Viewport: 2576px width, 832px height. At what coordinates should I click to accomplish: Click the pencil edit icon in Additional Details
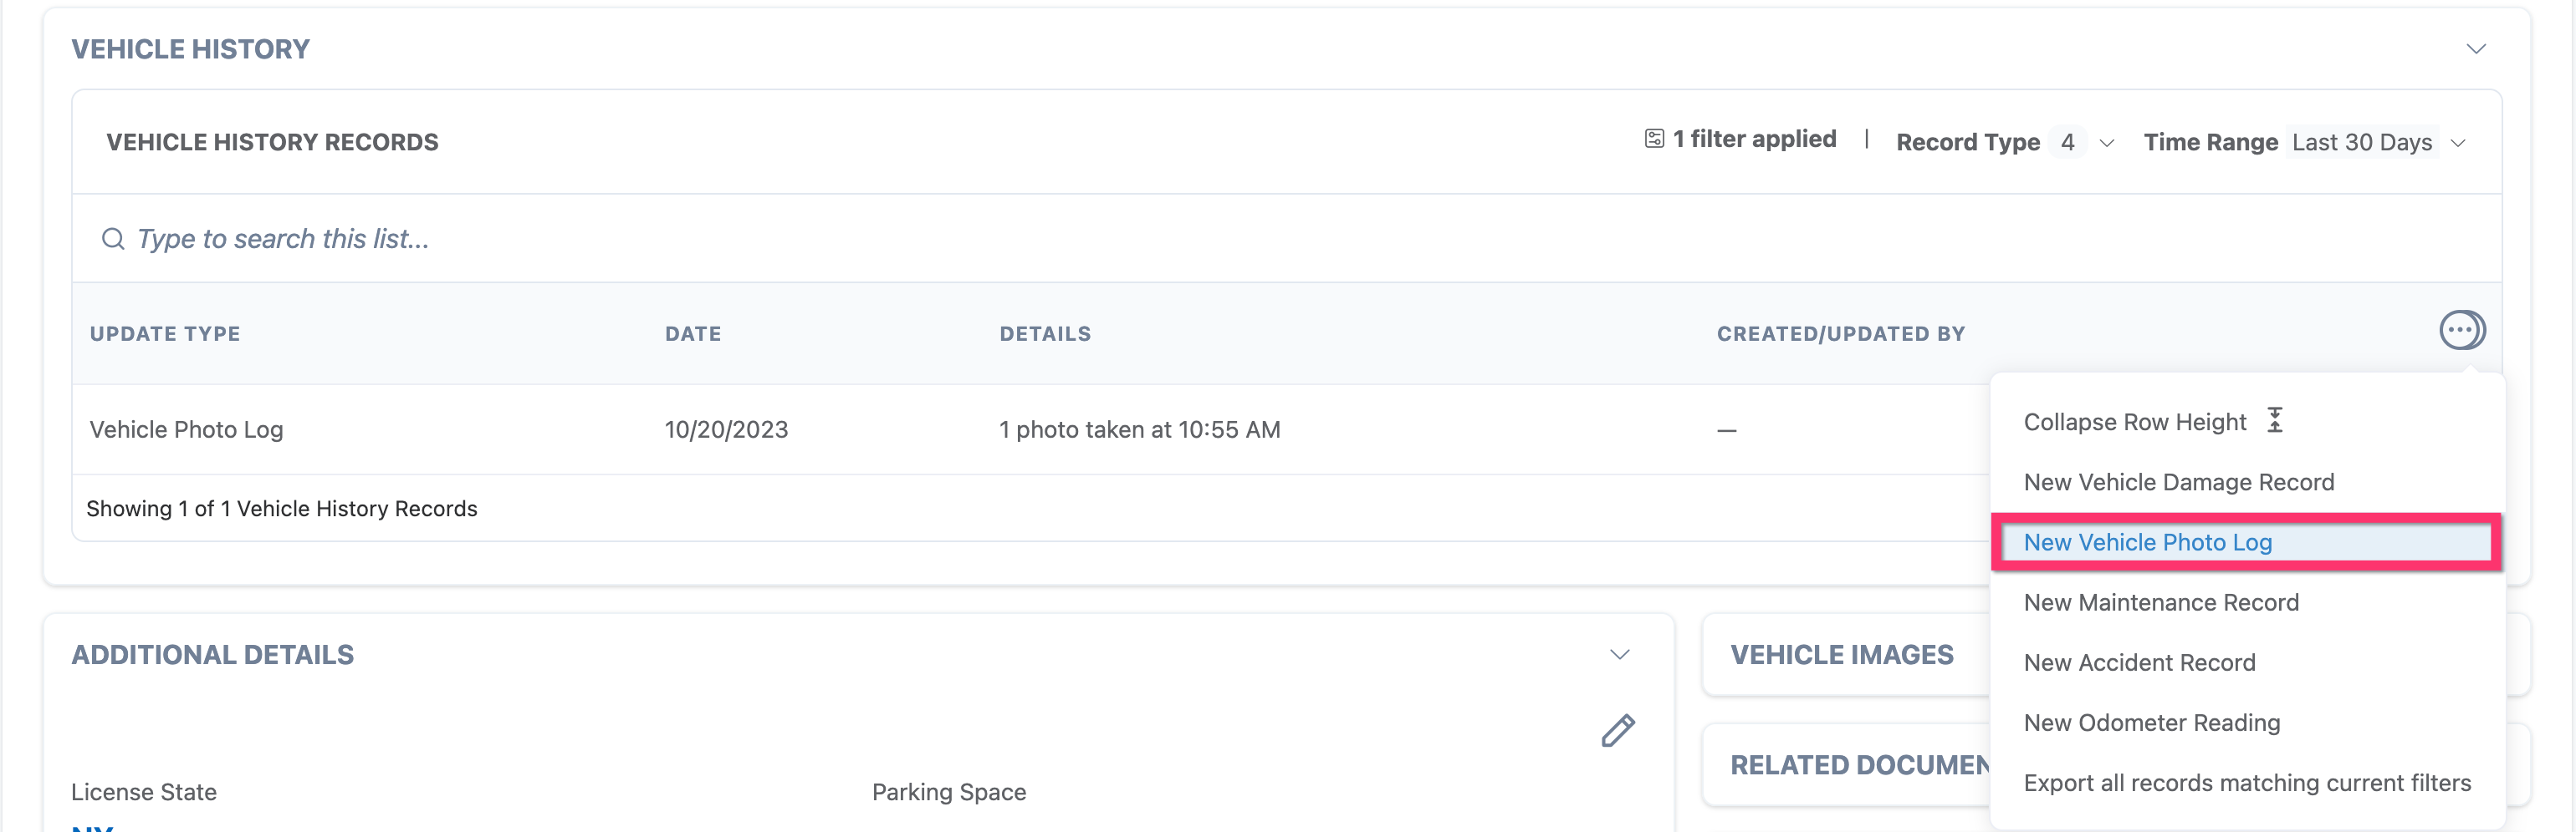[1617, 731]
